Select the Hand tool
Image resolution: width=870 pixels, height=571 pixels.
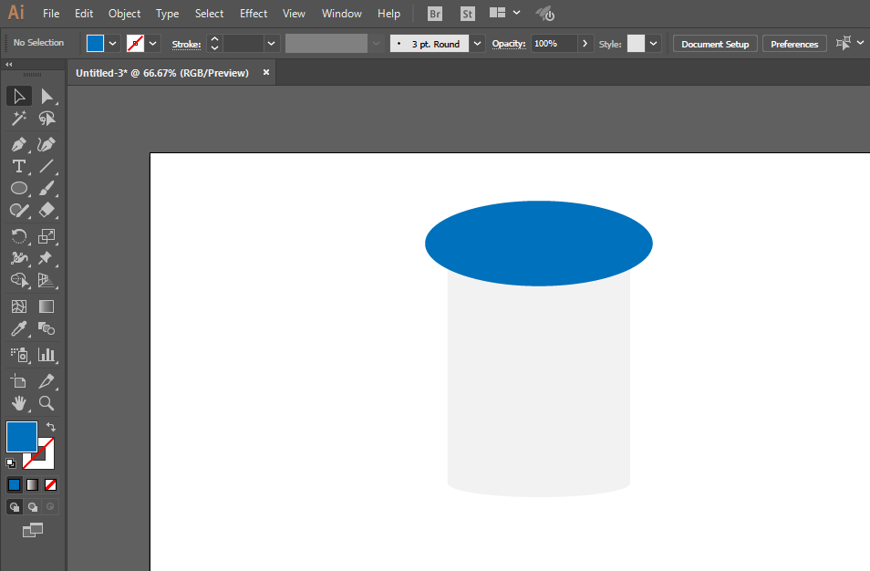tap(19, 403)
